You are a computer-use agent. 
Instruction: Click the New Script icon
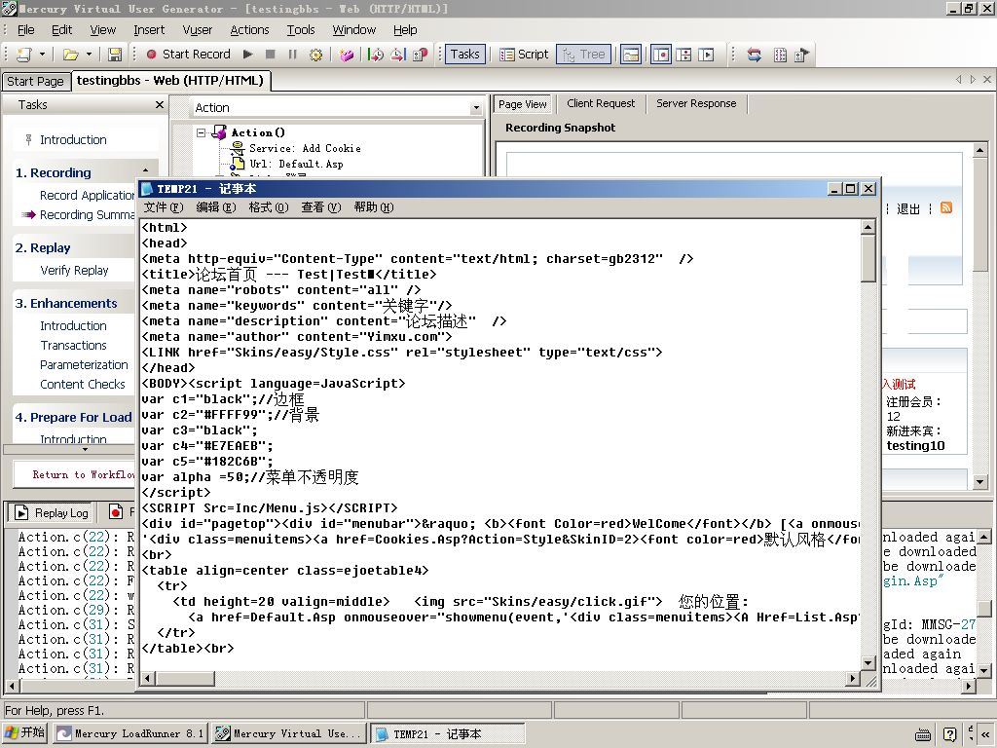click(23, 55)
